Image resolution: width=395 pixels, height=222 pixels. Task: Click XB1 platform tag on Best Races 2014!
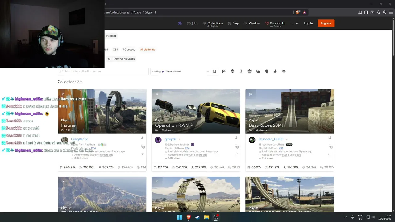pos(281,148)
